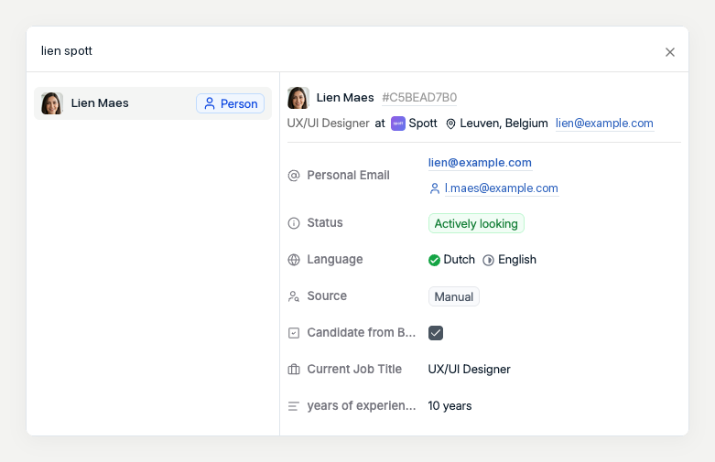715x462 pixels.
Task: Click years of experience text-lines icon
Action: [x=294, y=406]
